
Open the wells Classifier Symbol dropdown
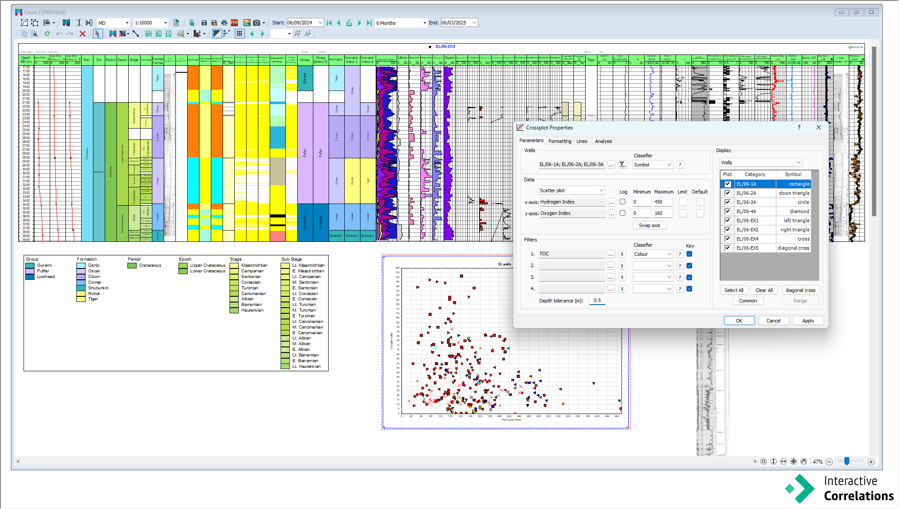(653, 165)
